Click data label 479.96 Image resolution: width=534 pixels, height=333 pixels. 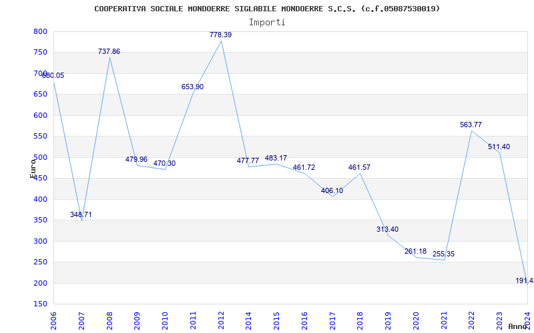coord(137,159)
